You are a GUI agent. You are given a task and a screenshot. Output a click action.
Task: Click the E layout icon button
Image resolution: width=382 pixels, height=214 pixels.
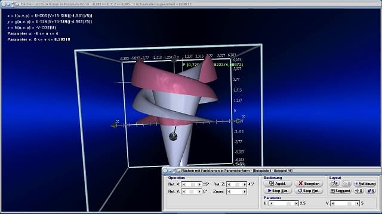(x=334, y=184)
